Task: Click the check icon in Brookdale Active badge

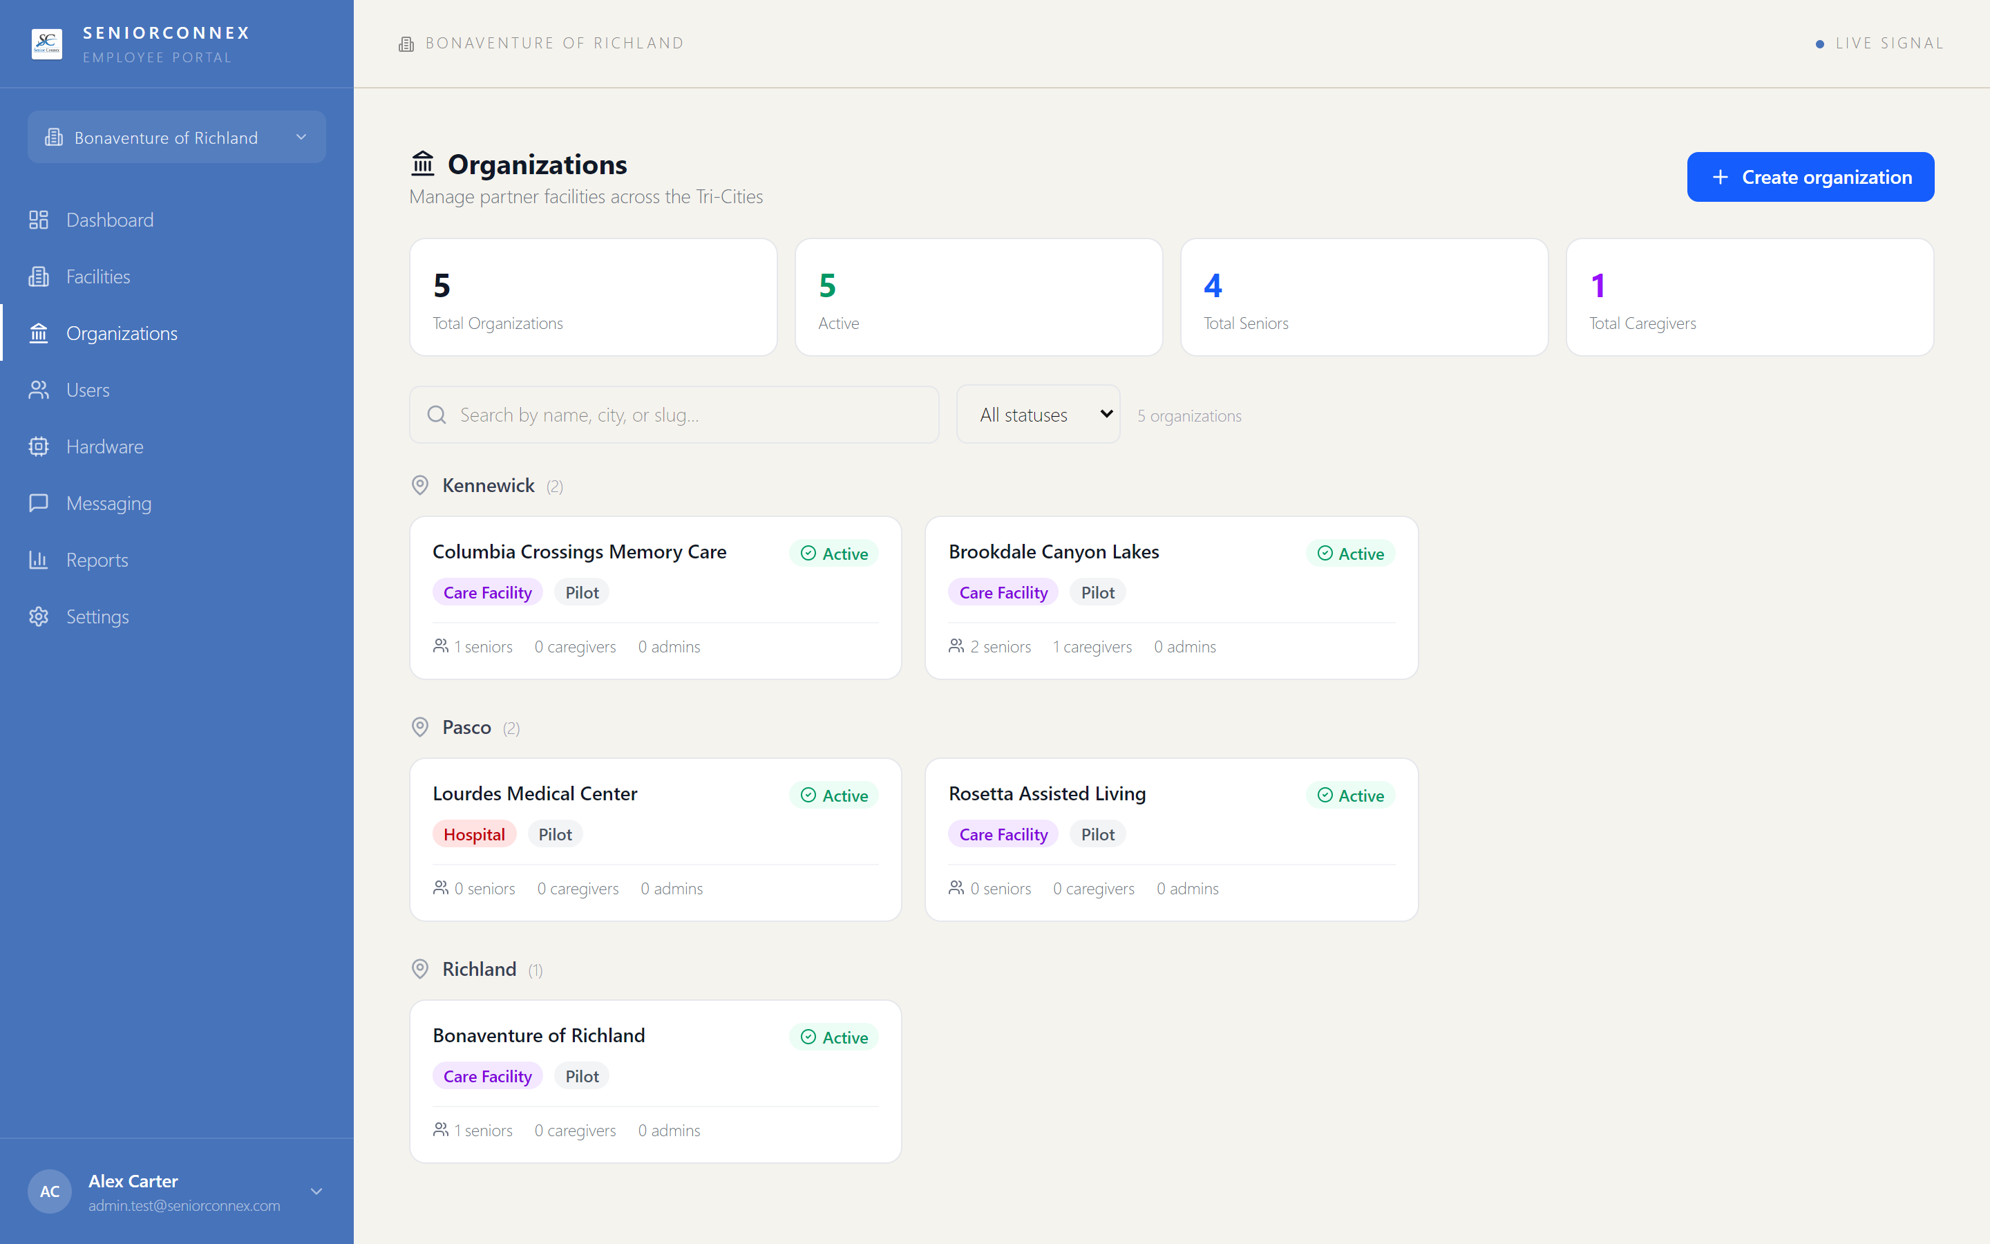Action: (1325, 553)
